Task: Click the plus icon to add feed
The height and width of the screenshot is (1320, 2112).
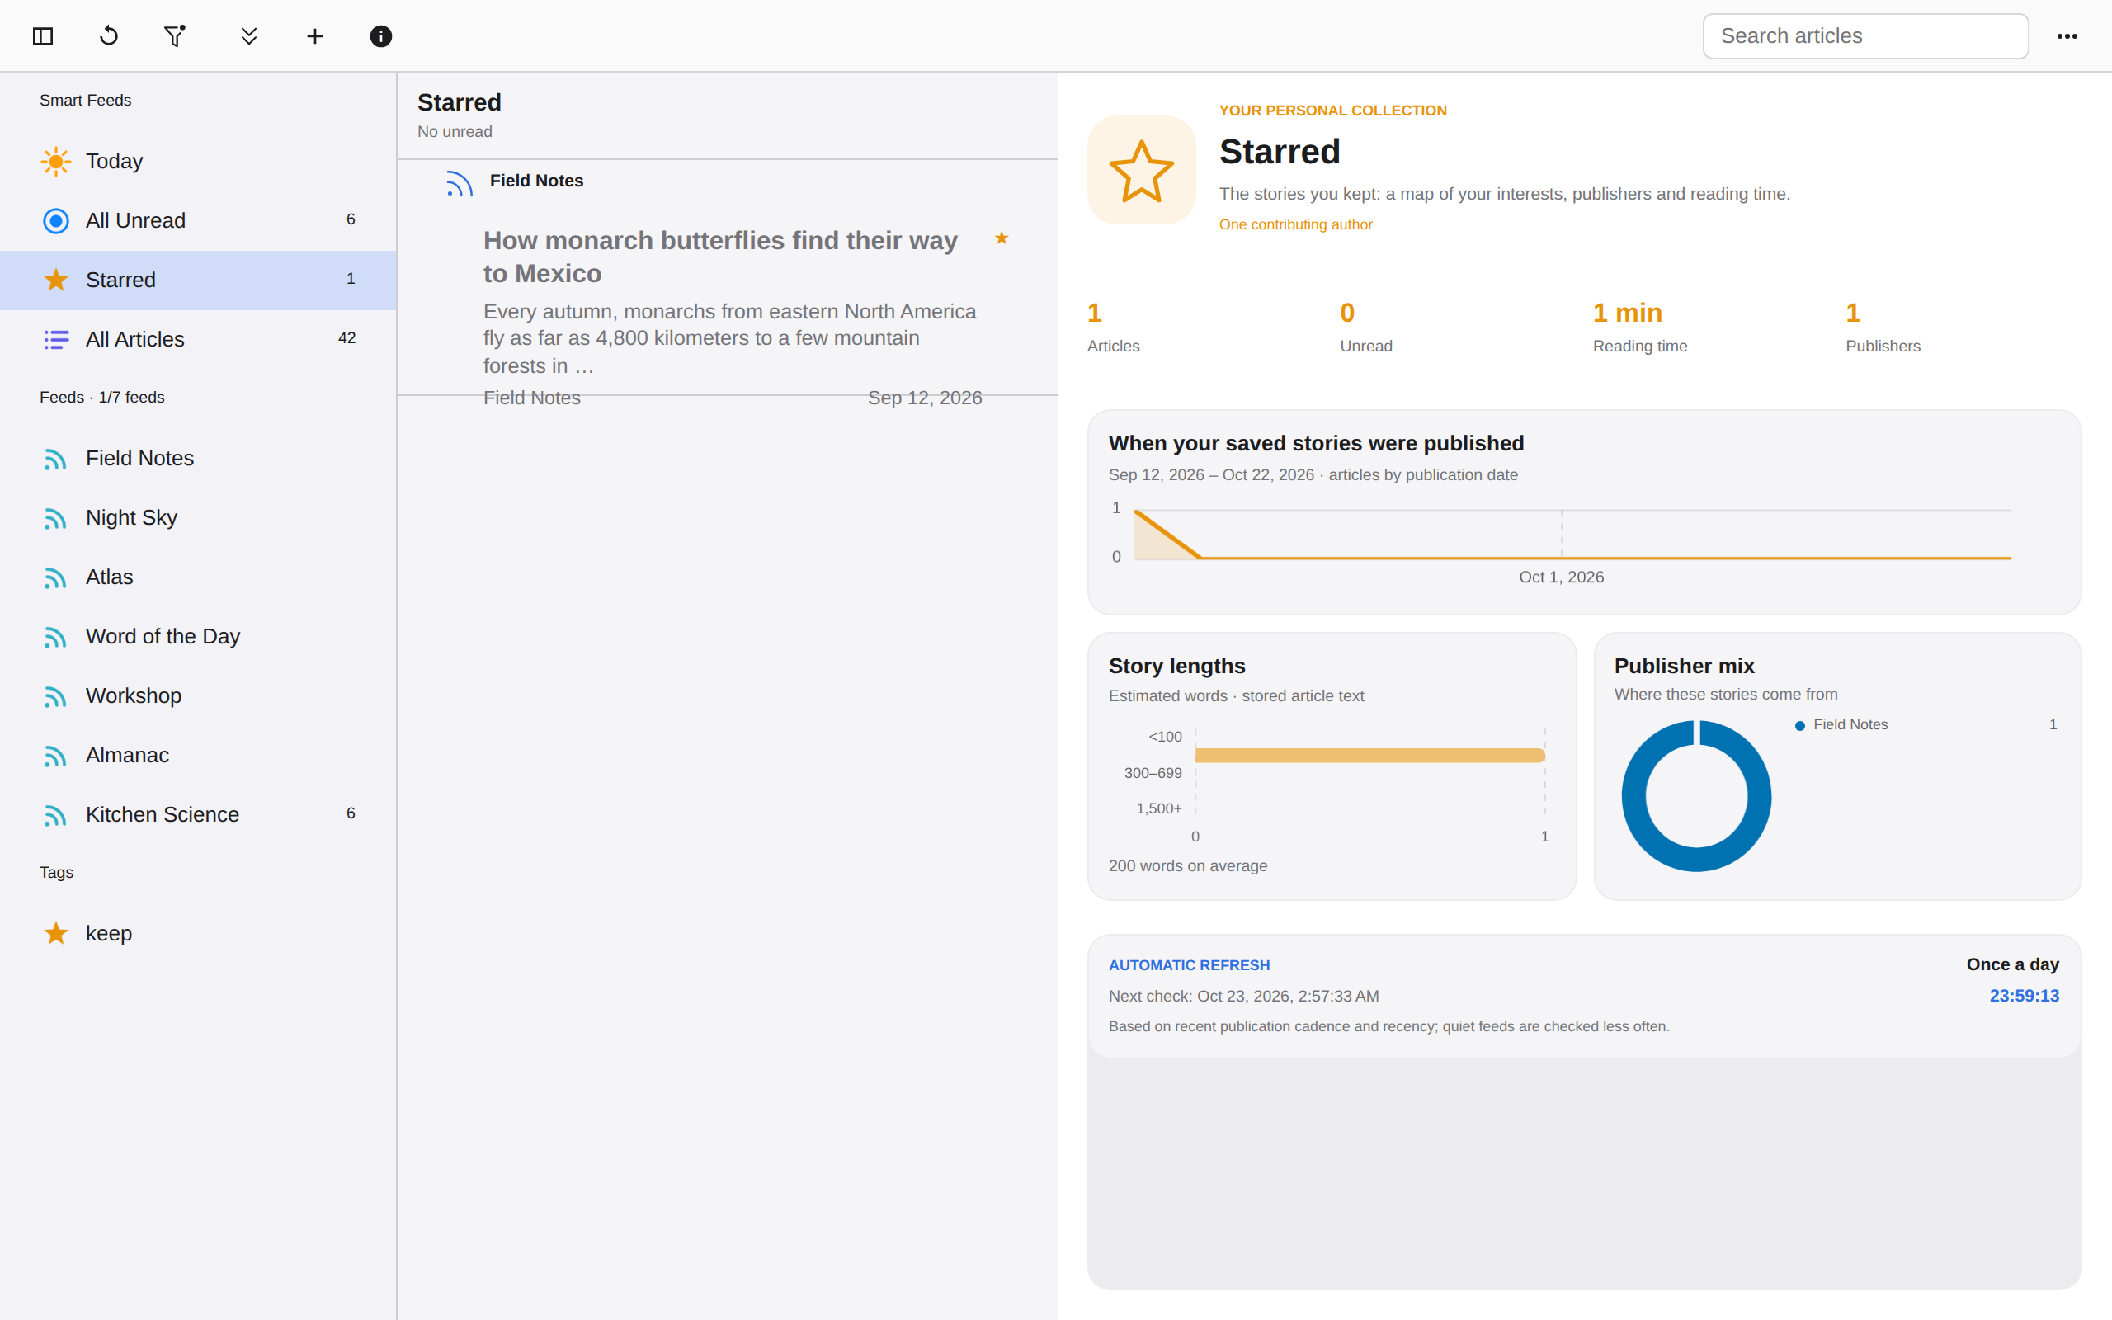Action: (x=315, y=35)
